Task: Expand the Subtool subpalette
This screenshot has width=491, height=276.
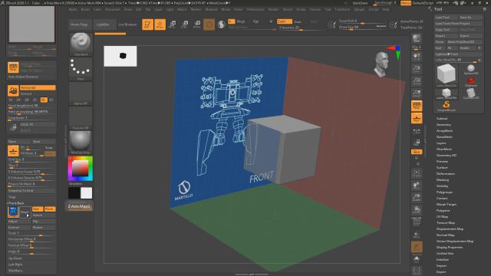Action: [442, 119]
